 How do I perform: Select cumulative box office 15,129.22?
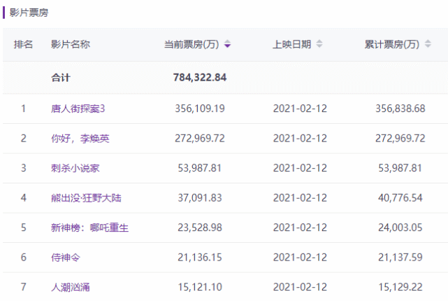(x=400, y=287)
